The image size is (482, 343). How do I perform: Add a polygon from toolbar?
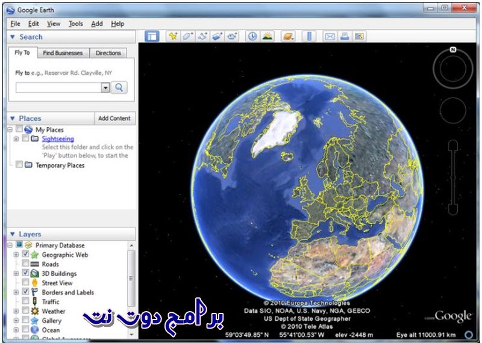point(188,36)
